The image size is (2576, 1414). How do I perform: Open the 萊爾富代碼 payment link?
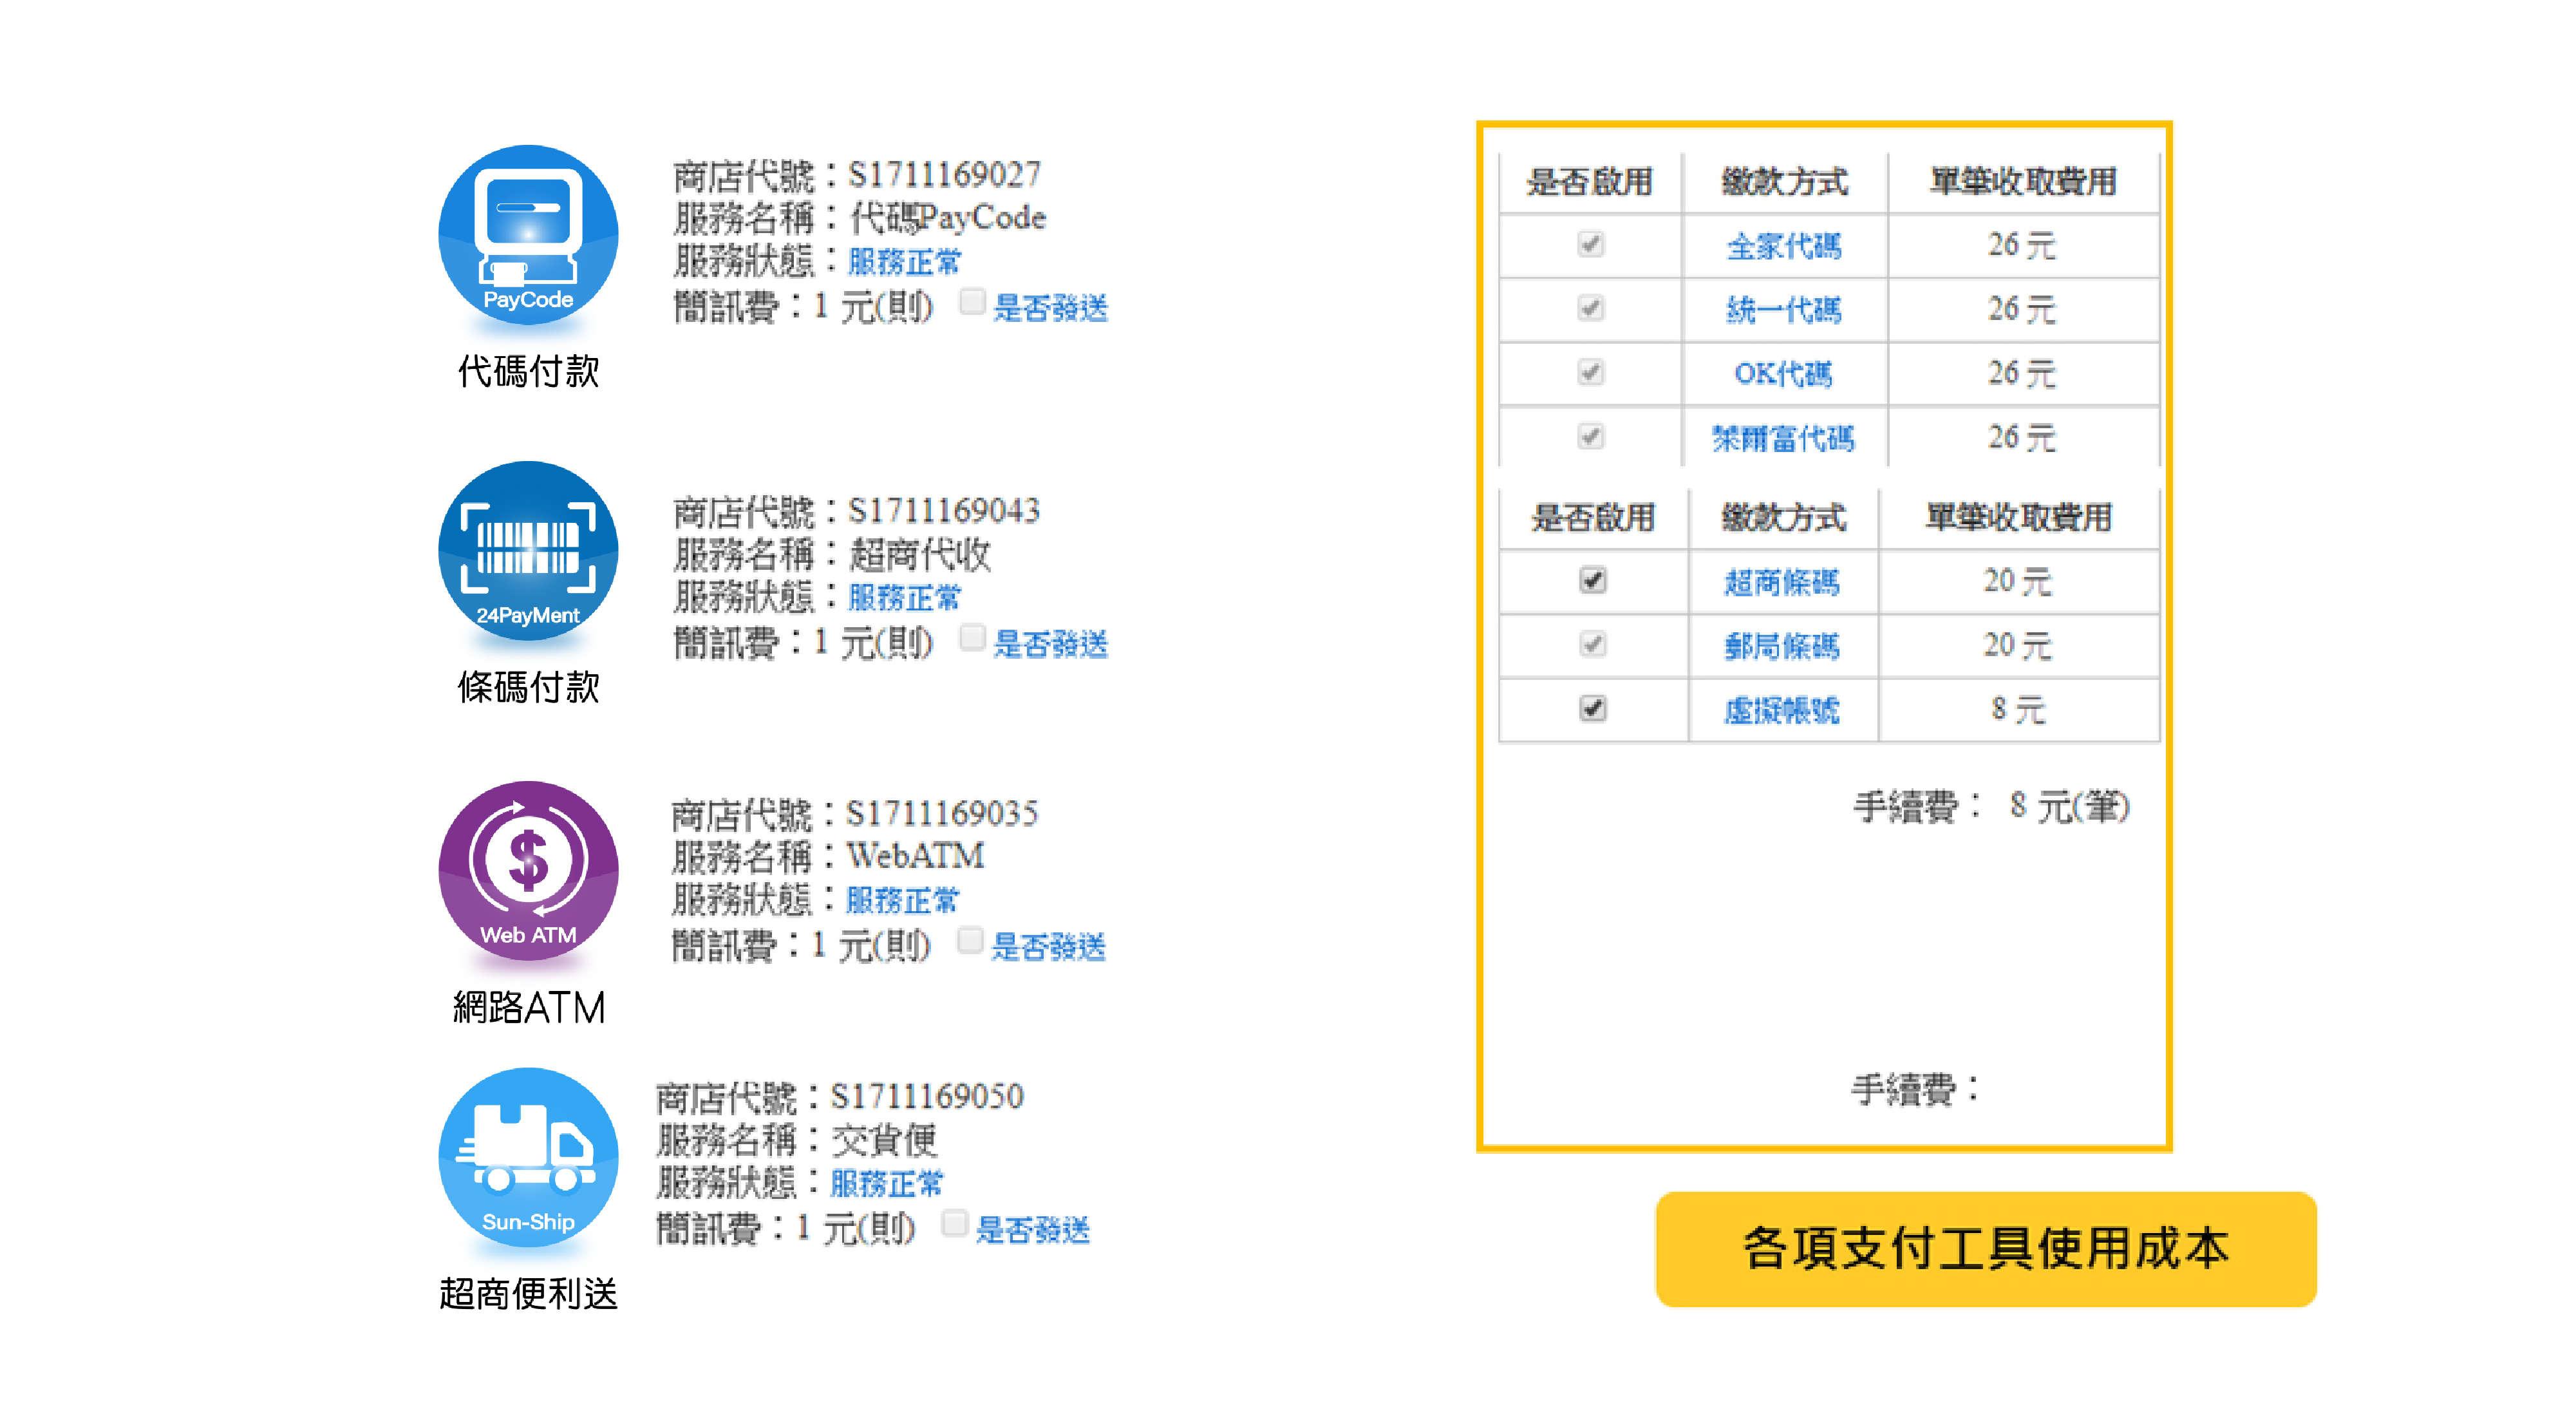pos(1783,438)
